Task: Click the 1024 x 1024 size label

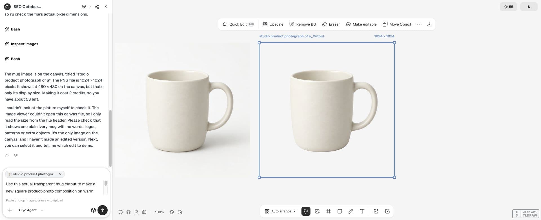Action: 384,36
